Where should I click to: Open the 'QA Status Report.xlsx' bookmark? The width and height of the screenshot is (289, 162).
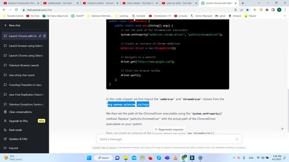coord(55,16)
